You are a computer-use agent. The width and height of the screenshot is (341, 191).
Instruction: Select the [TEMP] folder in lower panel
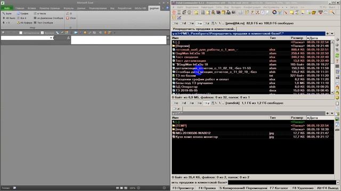tap(253, 126)
